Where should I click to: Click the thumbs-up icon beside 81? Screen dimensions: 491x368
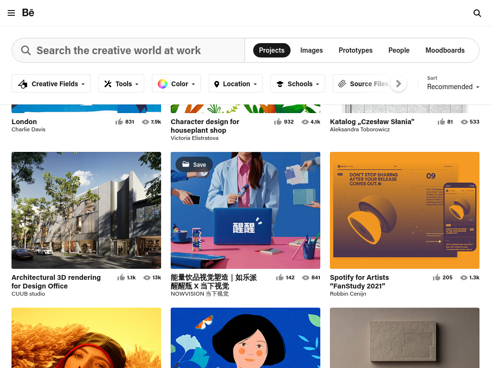[x=441, y=122]
